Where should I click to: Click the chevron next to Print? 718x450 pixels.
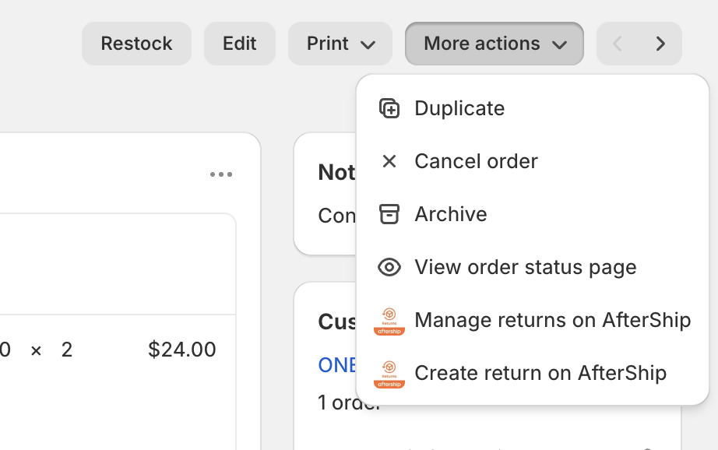point(368,44)
